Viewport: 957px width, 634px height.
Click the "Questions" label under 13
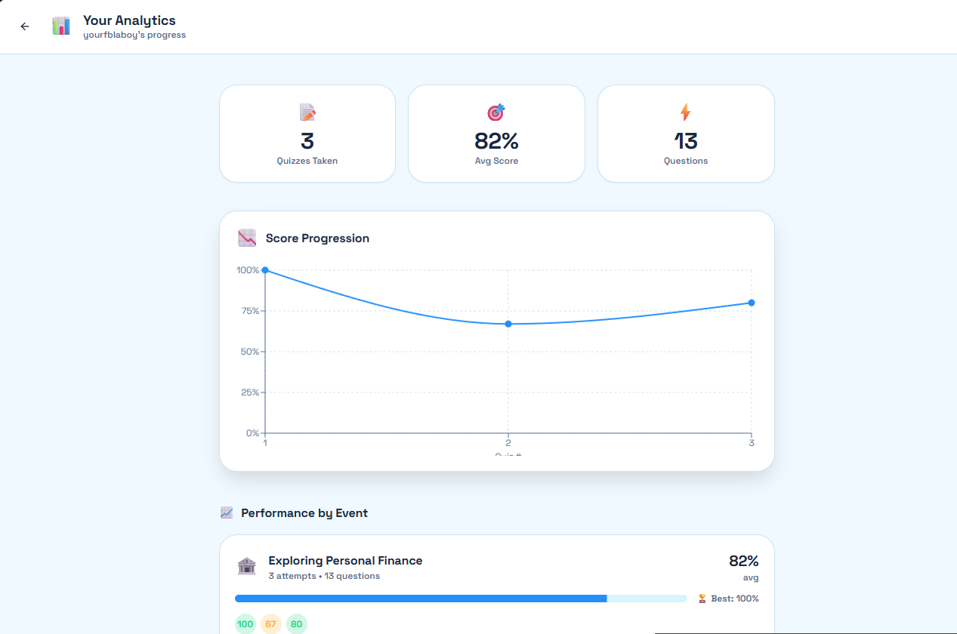686,161
